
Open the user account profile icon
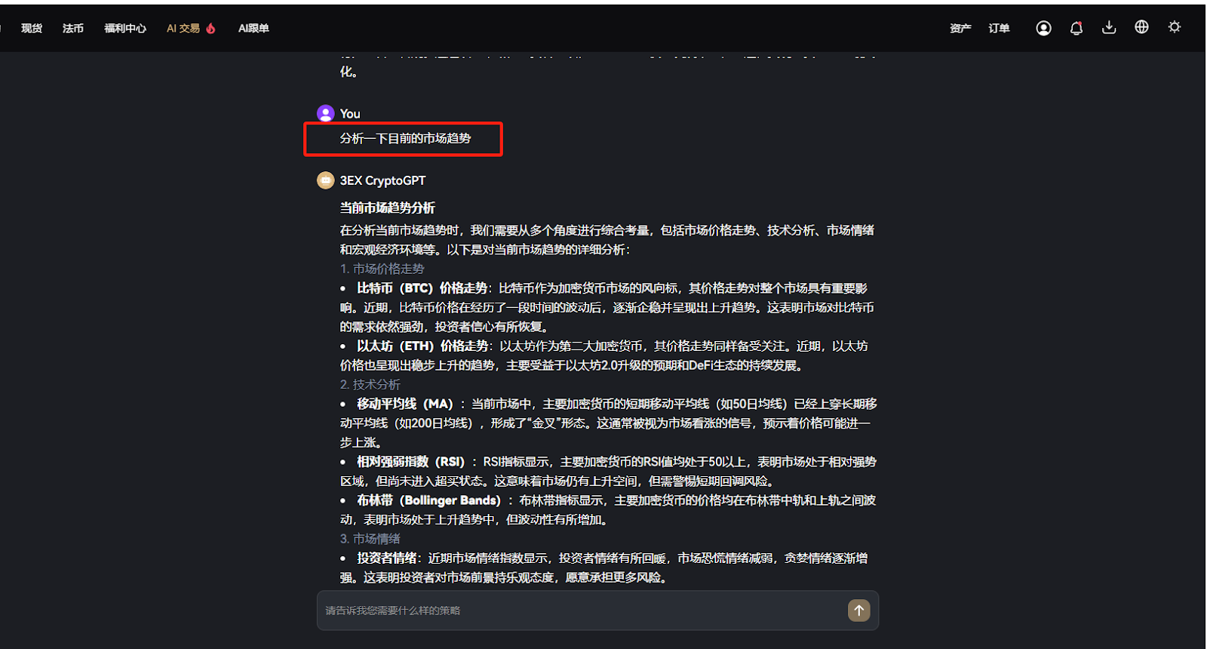1043,28
